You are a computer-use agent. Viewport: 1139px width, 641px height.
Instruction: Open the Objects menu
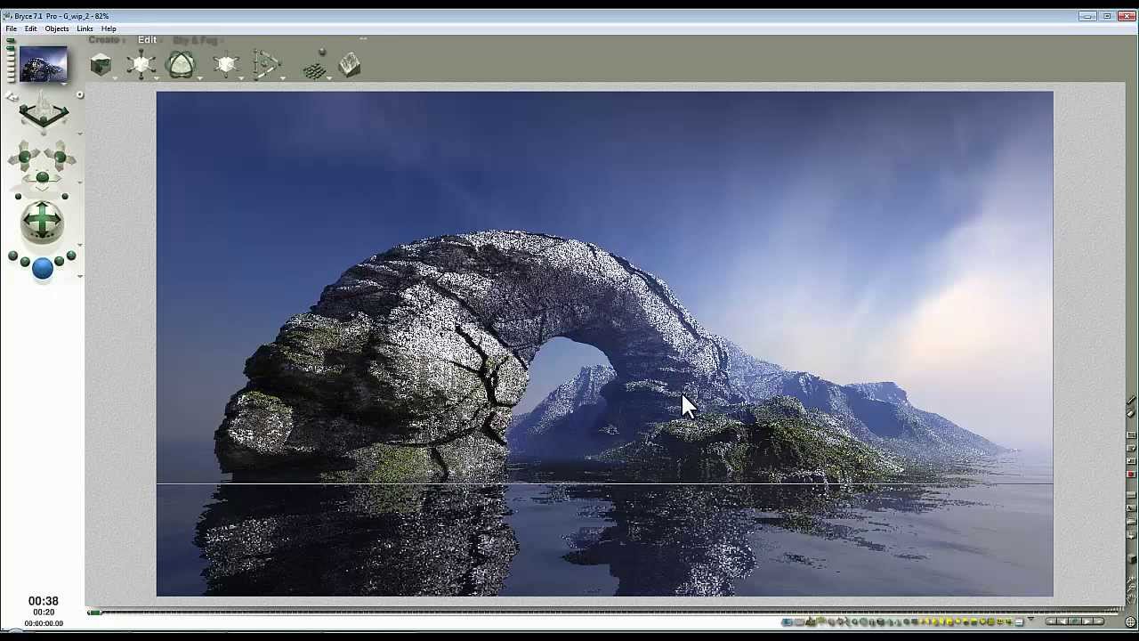tap(57, 28)
